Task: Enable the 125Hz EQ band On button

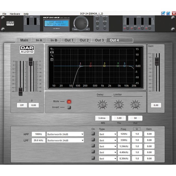Action: [x=93, y=134]
